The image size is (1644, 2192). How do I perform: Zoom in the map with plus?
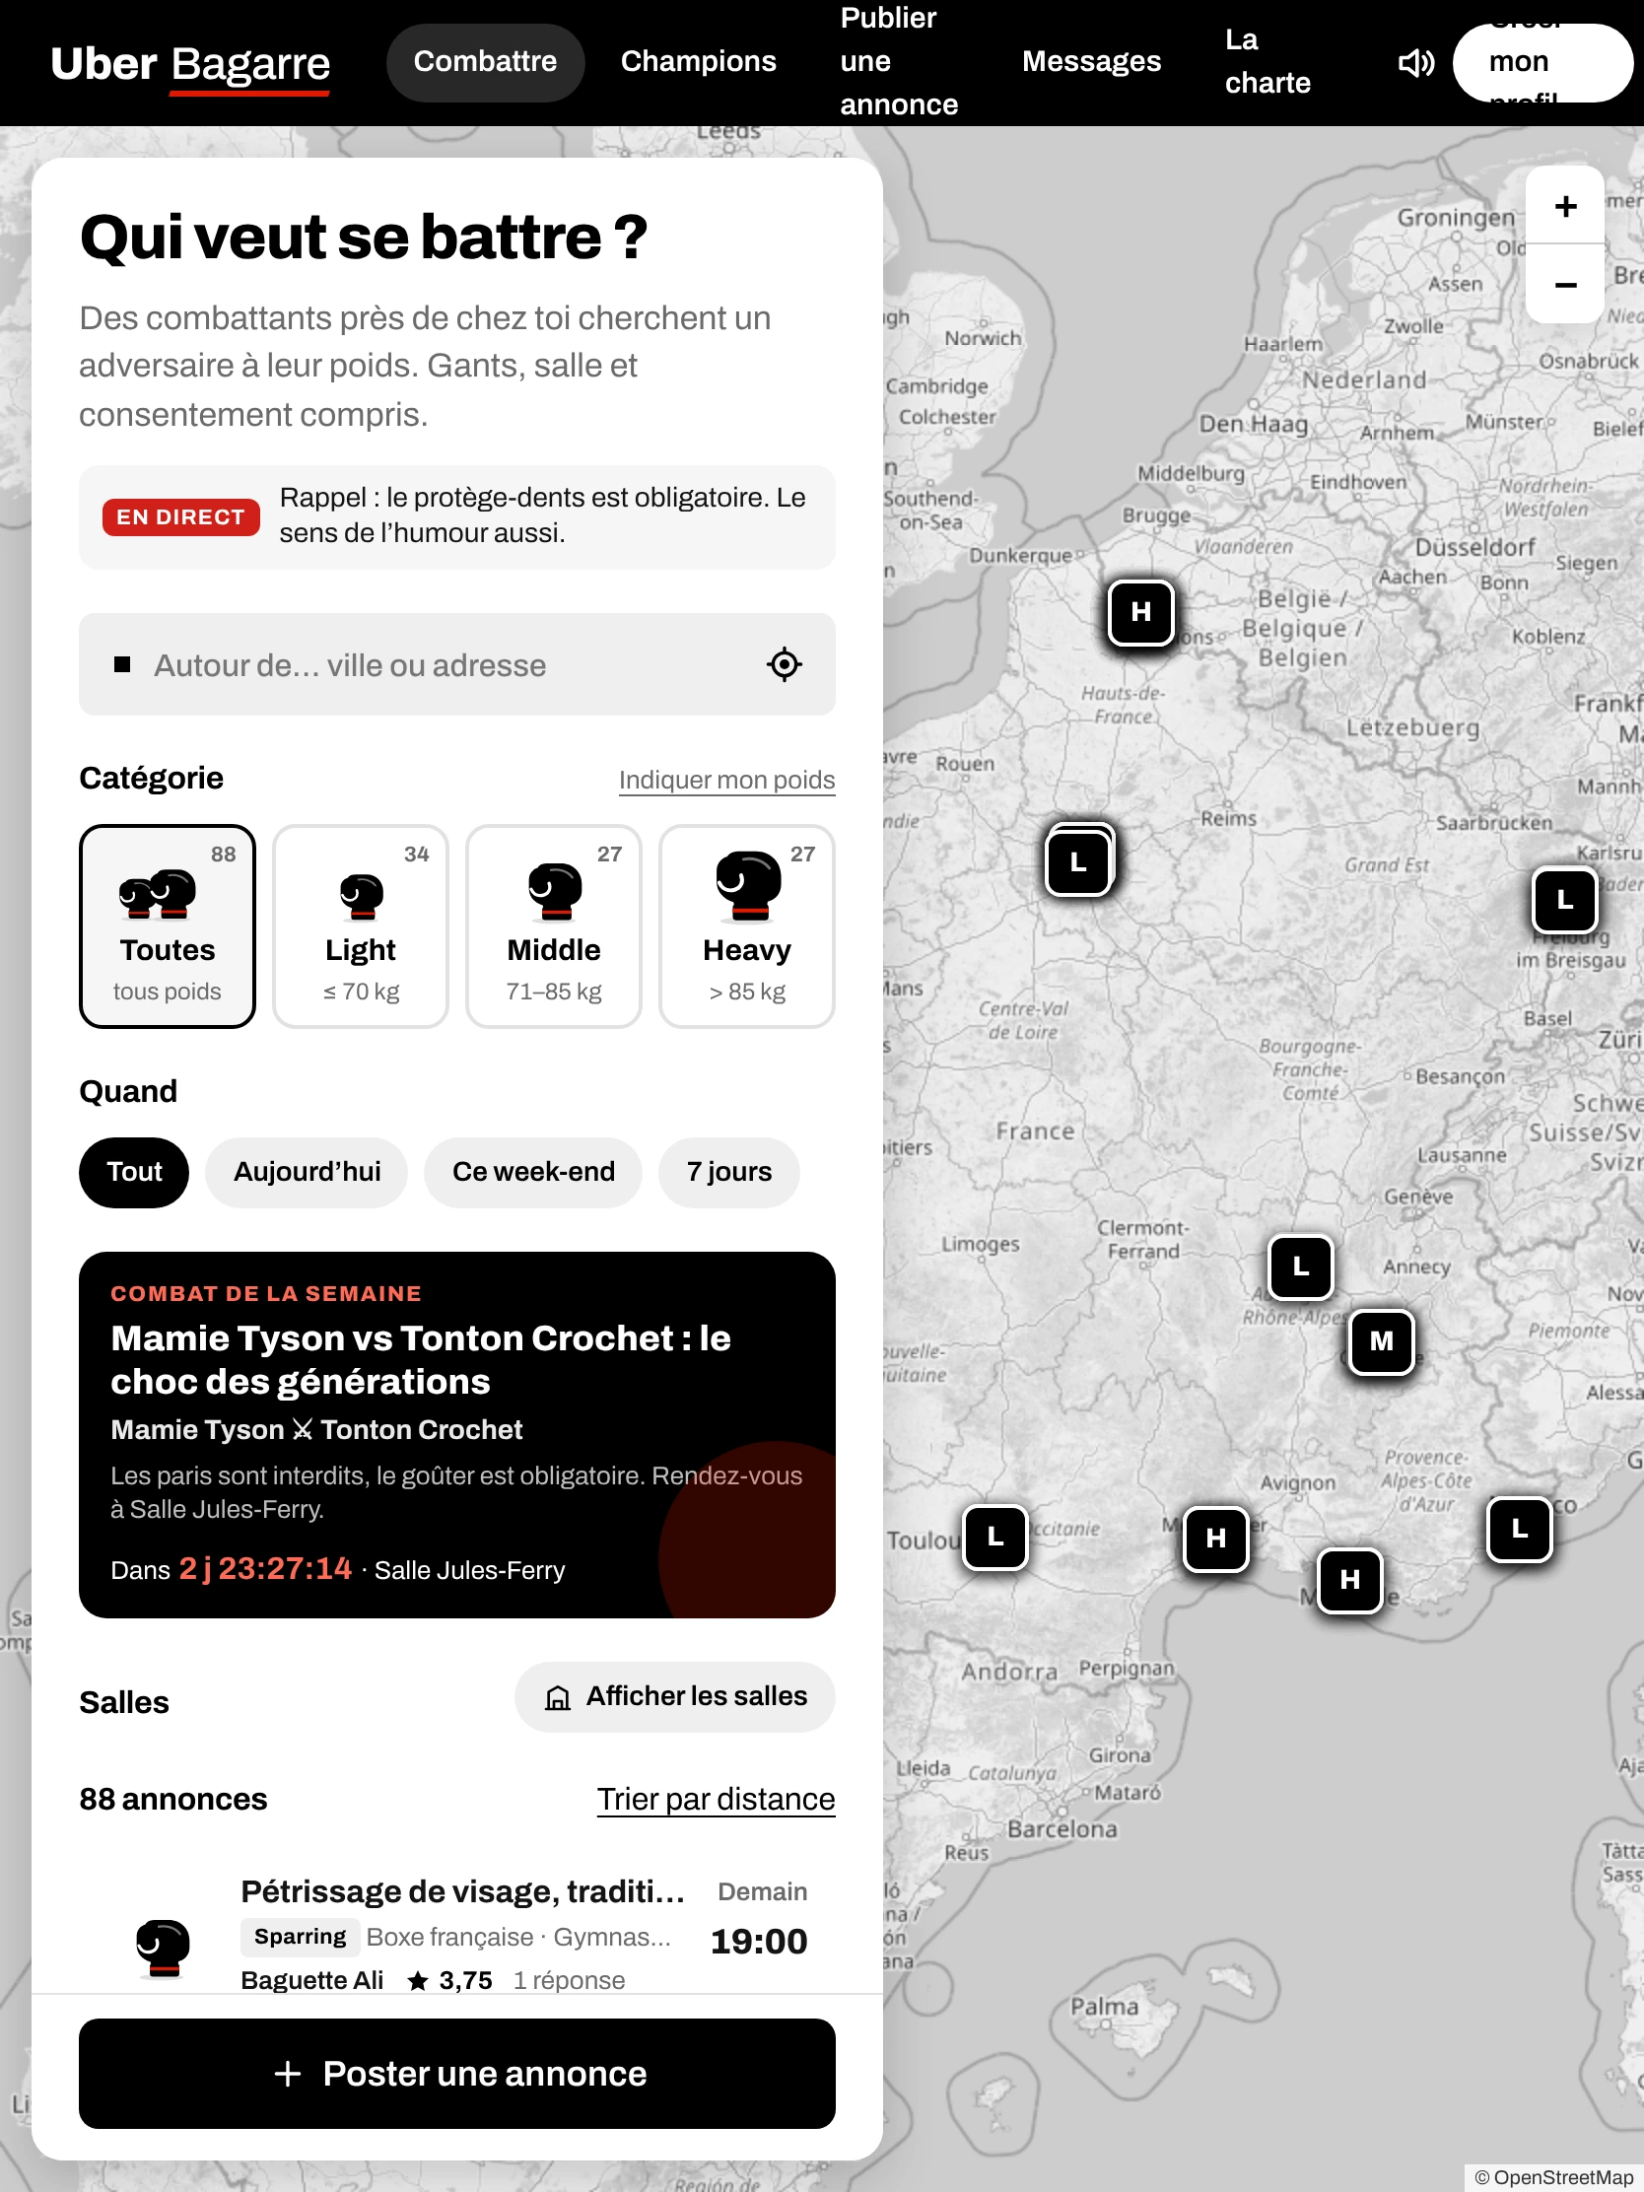1565,206
